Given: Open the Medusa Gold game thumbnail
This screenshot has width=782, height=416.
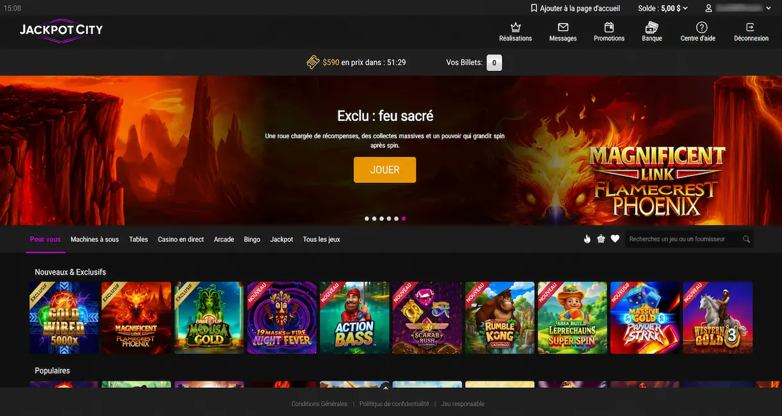Looking at the screenshot, I should point(209,317).
